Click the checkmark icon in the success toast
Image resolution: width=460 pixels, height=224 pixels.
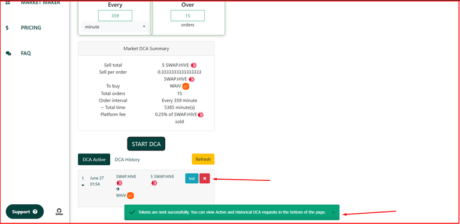pos(132,212)
